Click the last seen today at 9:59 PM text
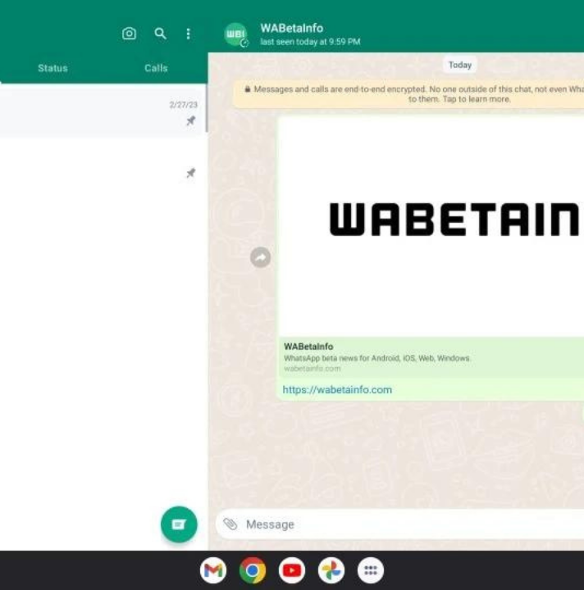 pos(310,42)
